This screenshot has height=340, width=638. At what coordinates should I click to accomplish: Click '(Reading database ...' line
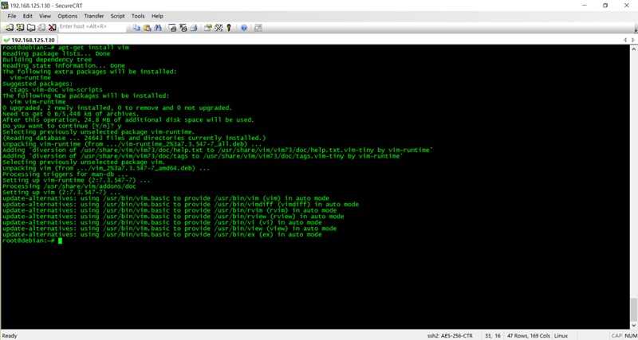[x=134, y=138]
